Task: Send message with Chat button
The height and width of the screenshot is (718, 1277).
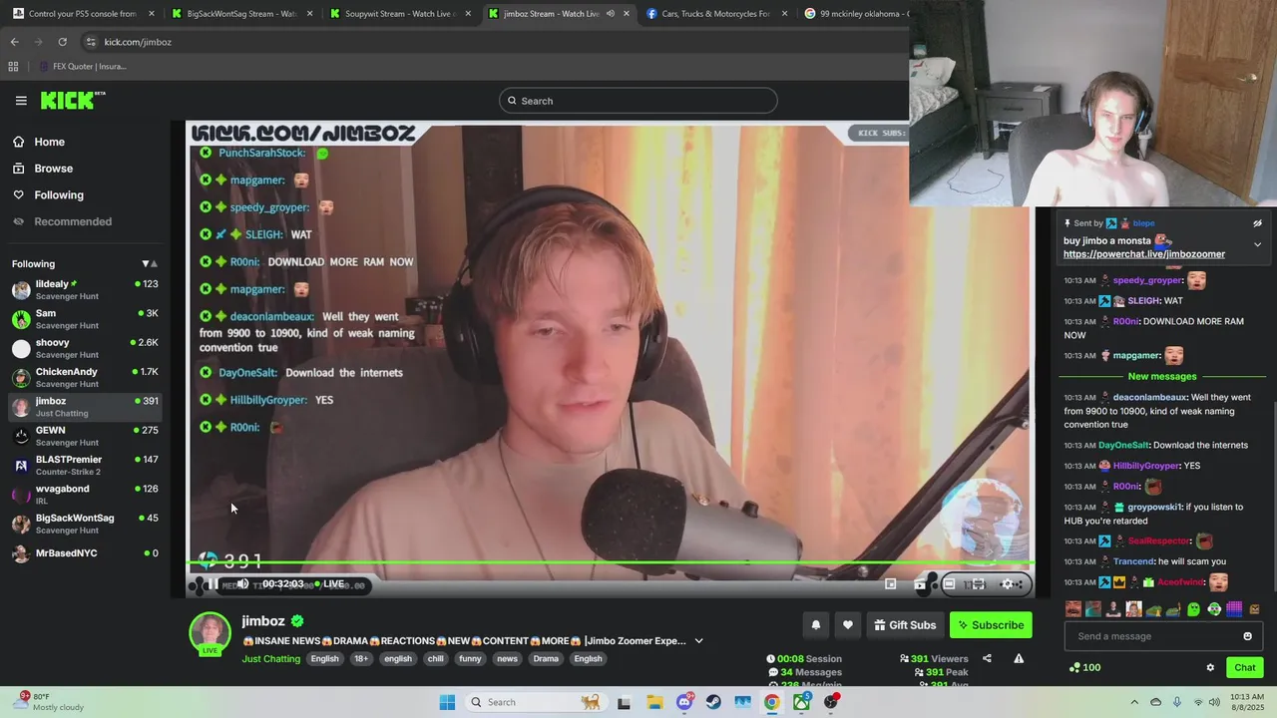Action: point(1244,667)
